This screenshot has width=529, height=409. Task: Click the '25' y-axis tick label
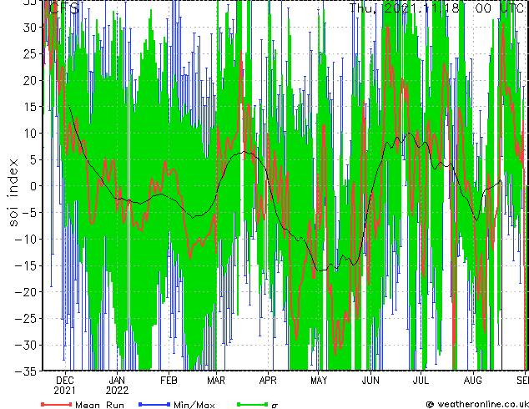click(30, 53)
